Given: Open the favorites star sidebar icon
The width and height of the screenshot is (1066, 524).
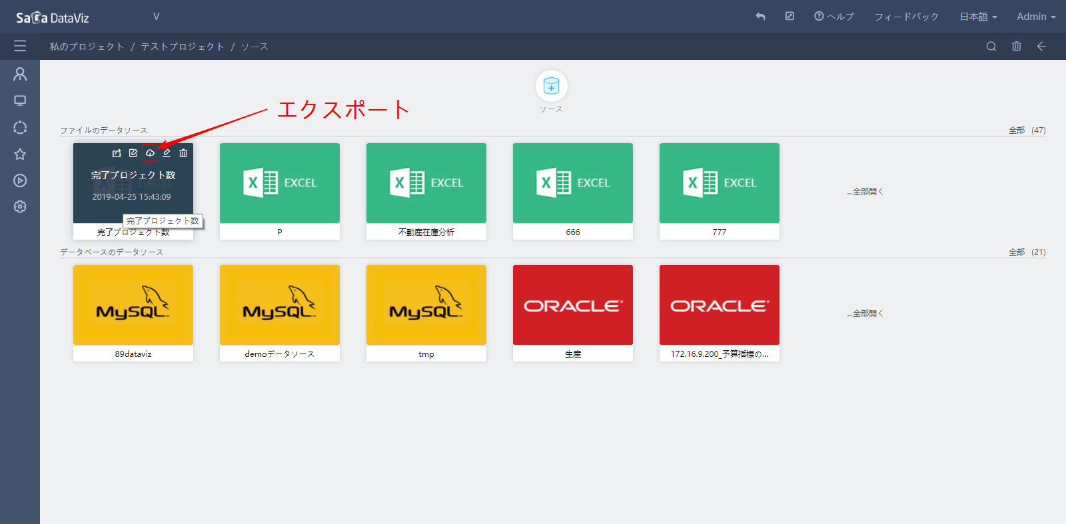Looking at the screenshot, I should (20, 154).
